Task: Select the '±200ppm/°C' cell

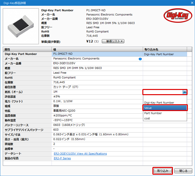Action: tap(97, 116)
